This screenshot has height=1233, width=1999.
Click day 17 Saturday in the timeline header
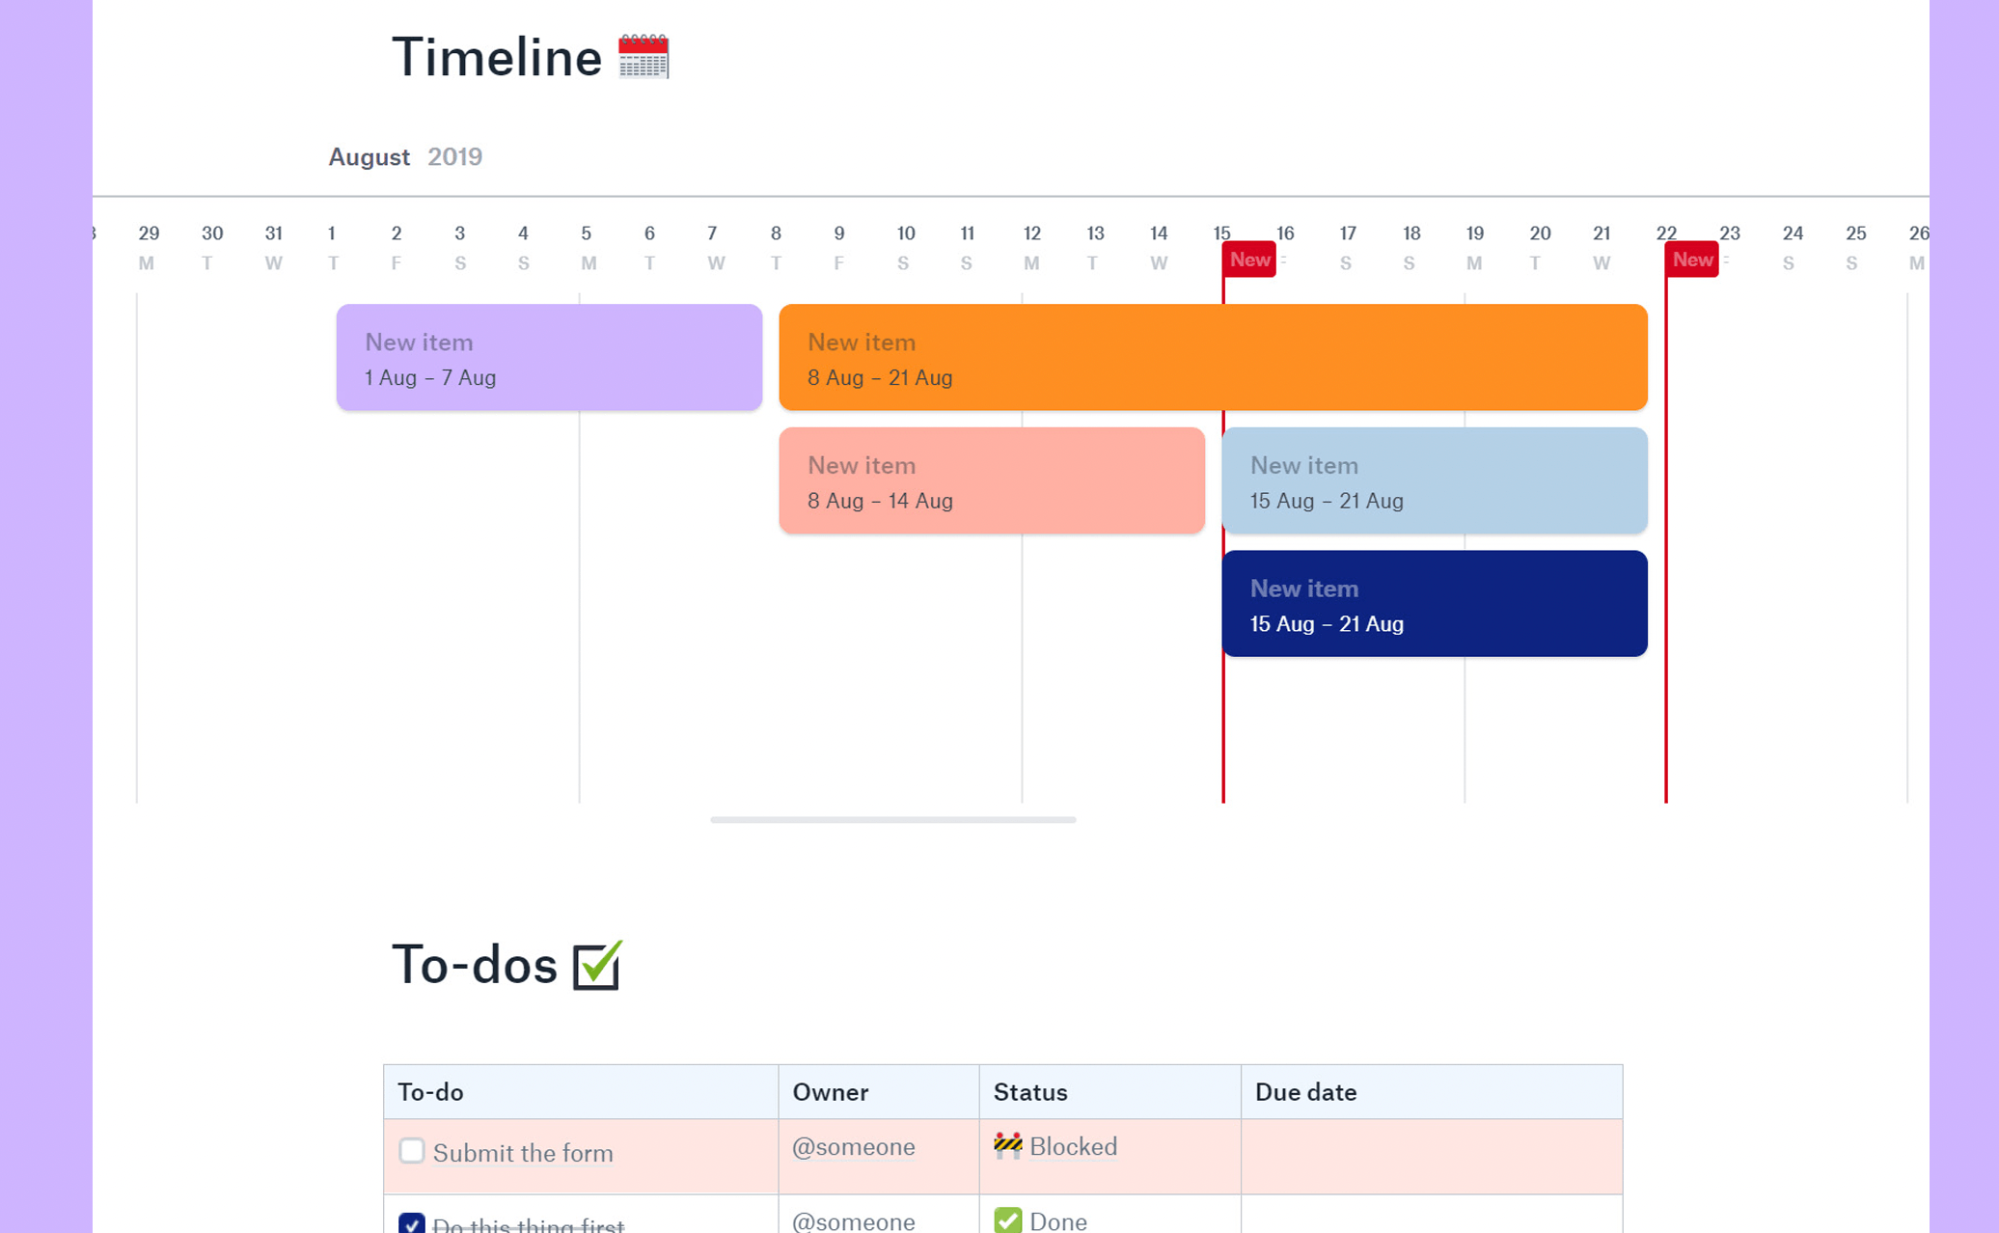pos(1347,247)
